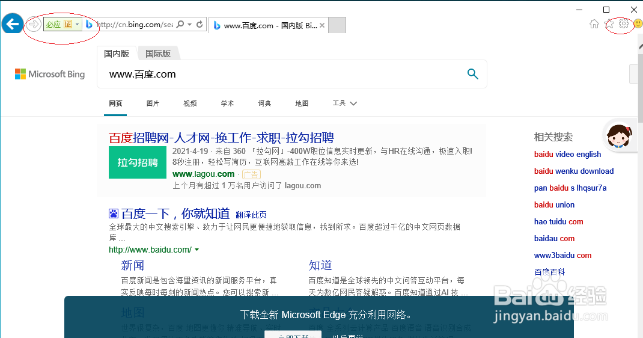Image resolution: width=643 pixels, height=338 pixels.
Task: Open the 知道 sublink
Action: coord(320,265)
